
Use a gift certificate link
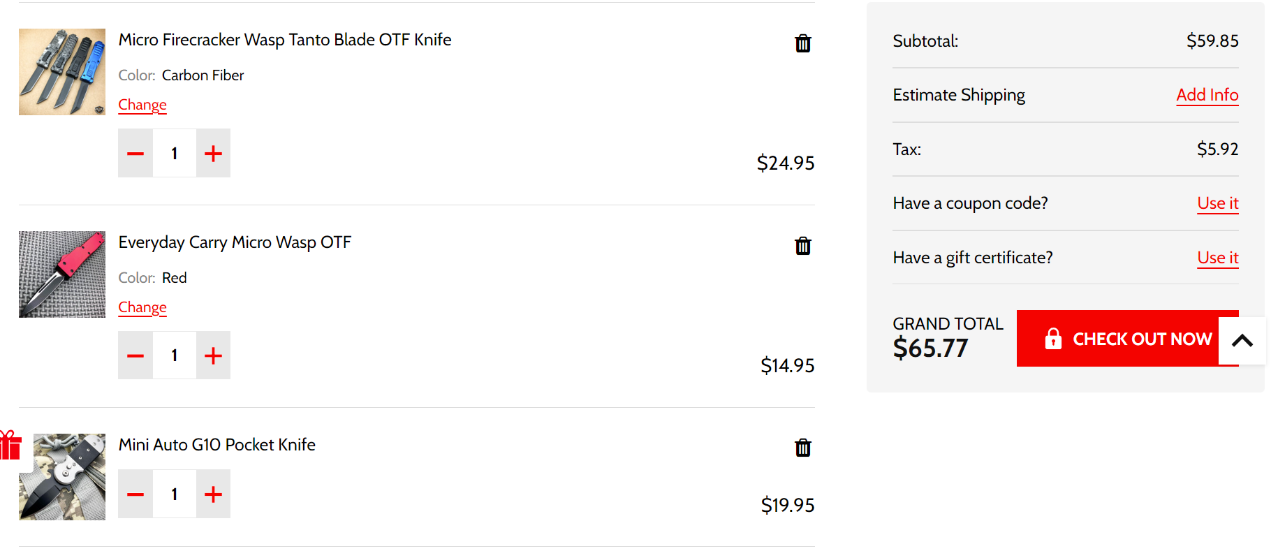1218,258
